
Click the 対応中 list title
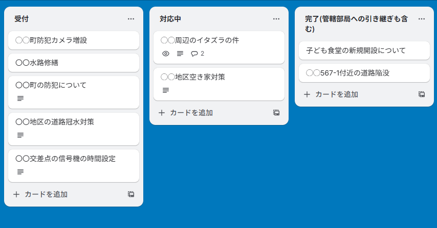tap(170, 19)
